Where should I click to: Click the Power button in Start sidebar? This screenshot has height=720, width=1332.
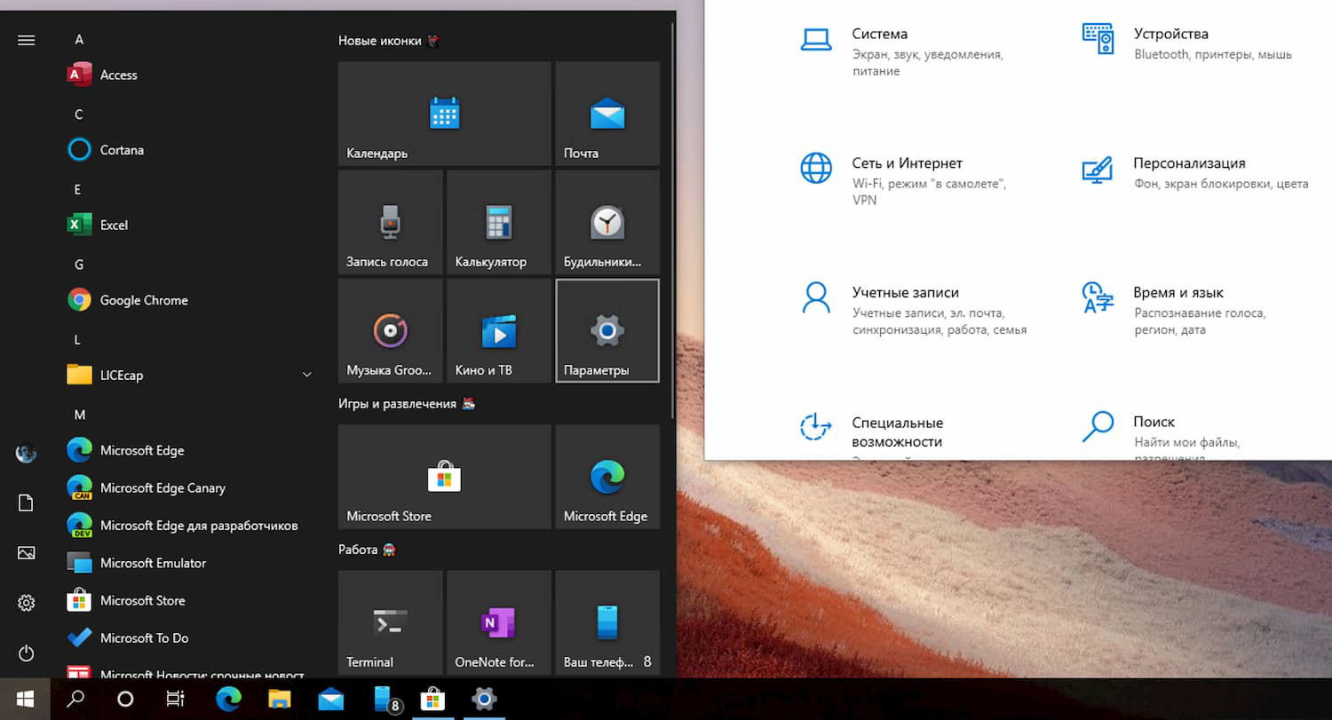click(27, 653)
